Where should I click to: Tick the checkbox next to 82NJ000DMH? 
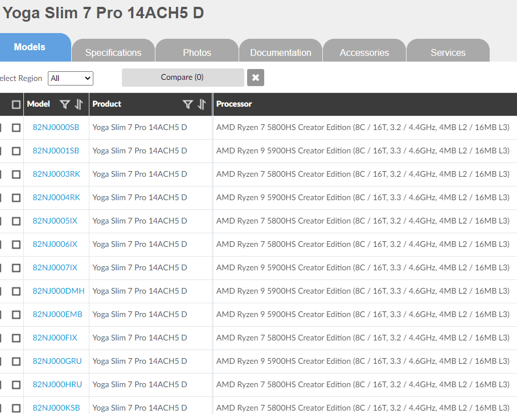click(x=16, y=291)
